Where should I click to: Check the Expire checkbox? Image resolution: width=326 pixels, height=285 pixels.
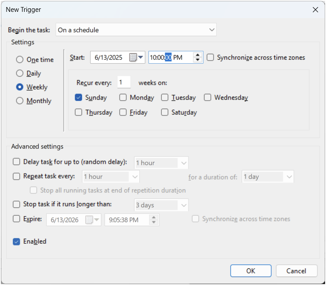16,219
